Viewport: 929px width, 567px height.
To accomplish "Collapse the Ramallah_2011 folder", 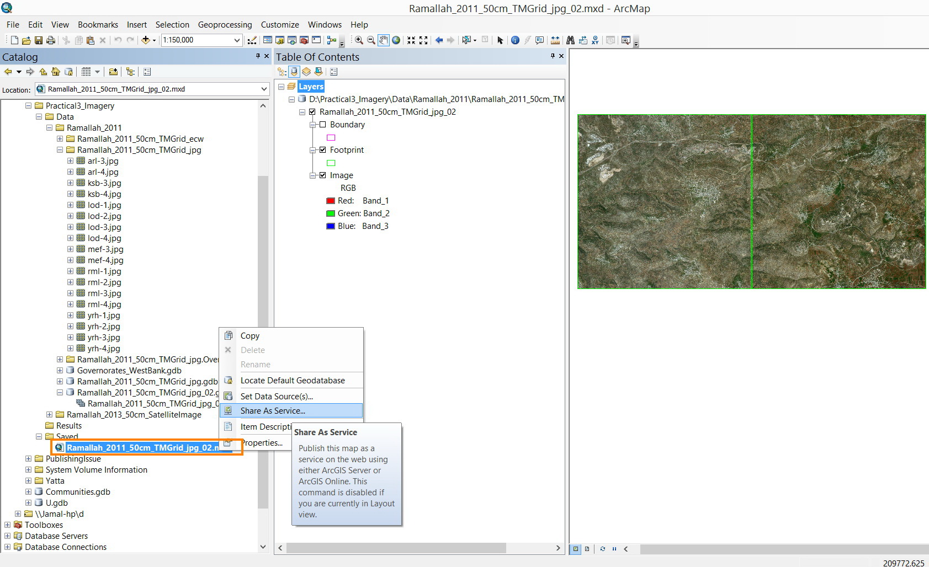I will click(49, 128).
